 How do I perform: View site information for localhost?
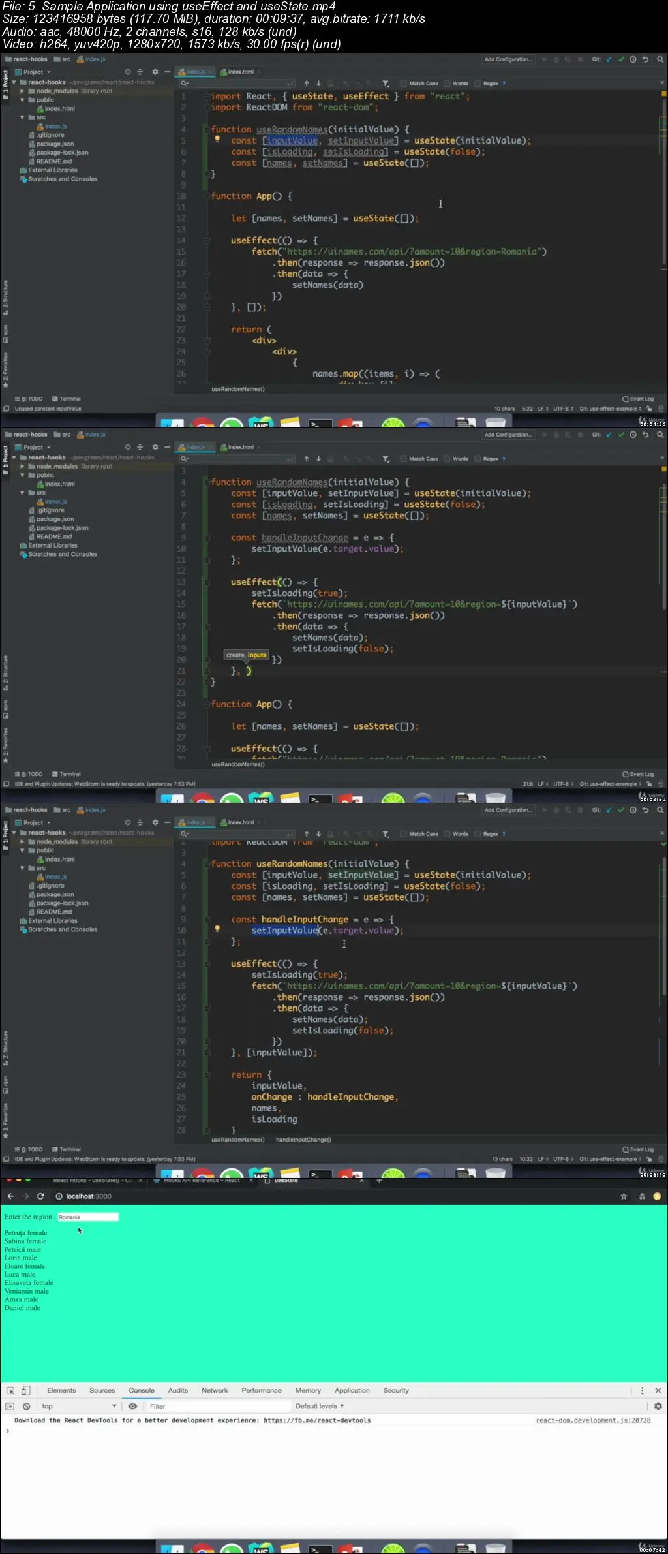coord(59,1196)
